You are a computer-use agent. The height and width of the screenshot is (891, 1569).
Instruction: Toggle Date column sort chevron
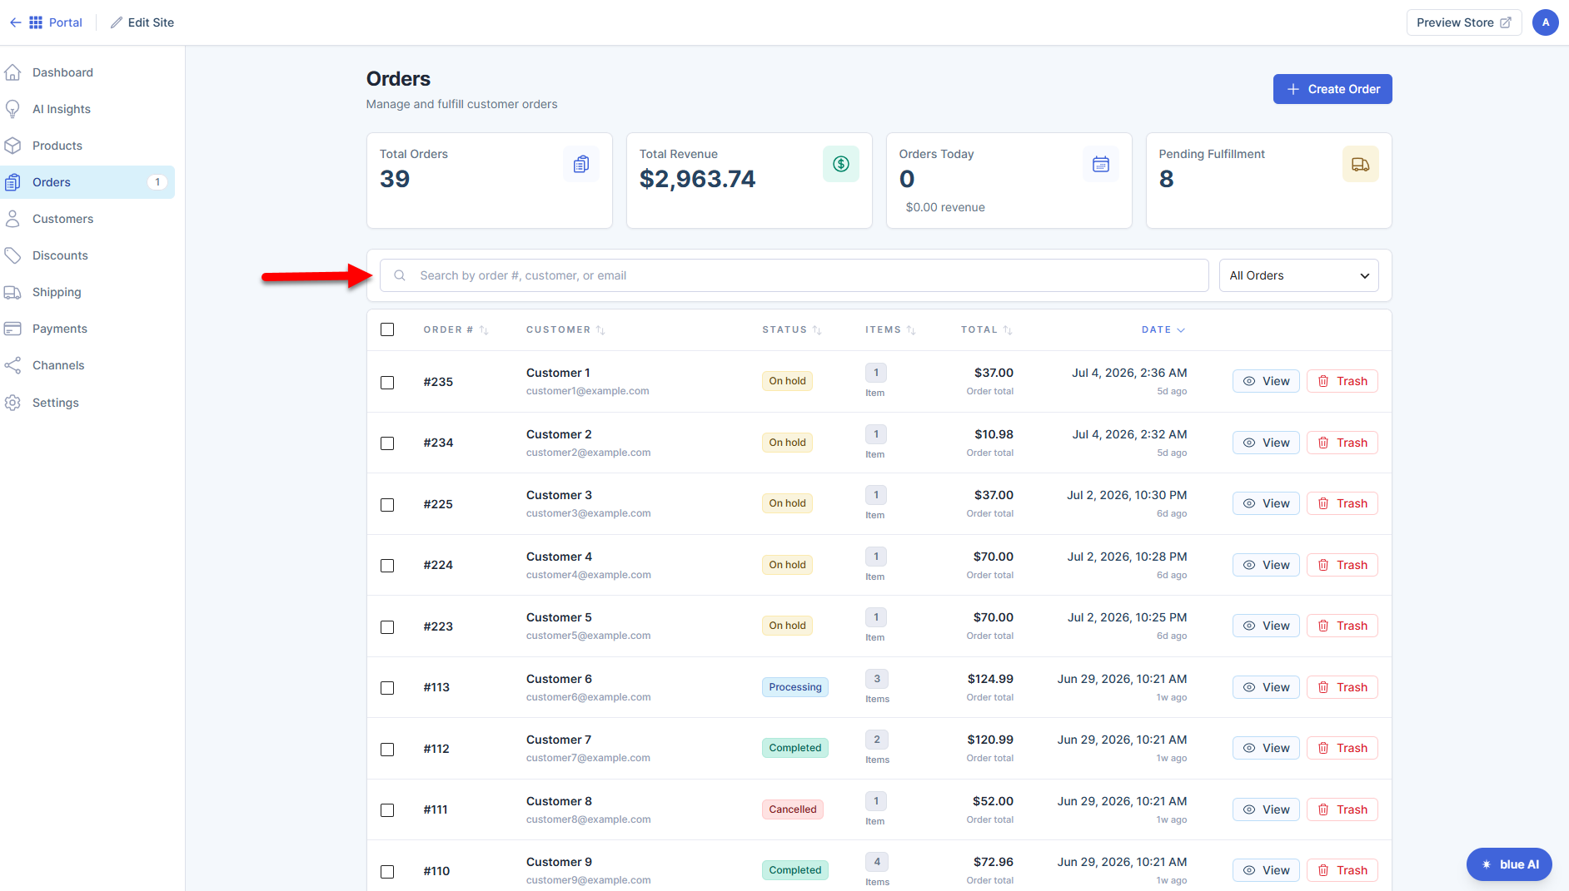[1181, 330]
